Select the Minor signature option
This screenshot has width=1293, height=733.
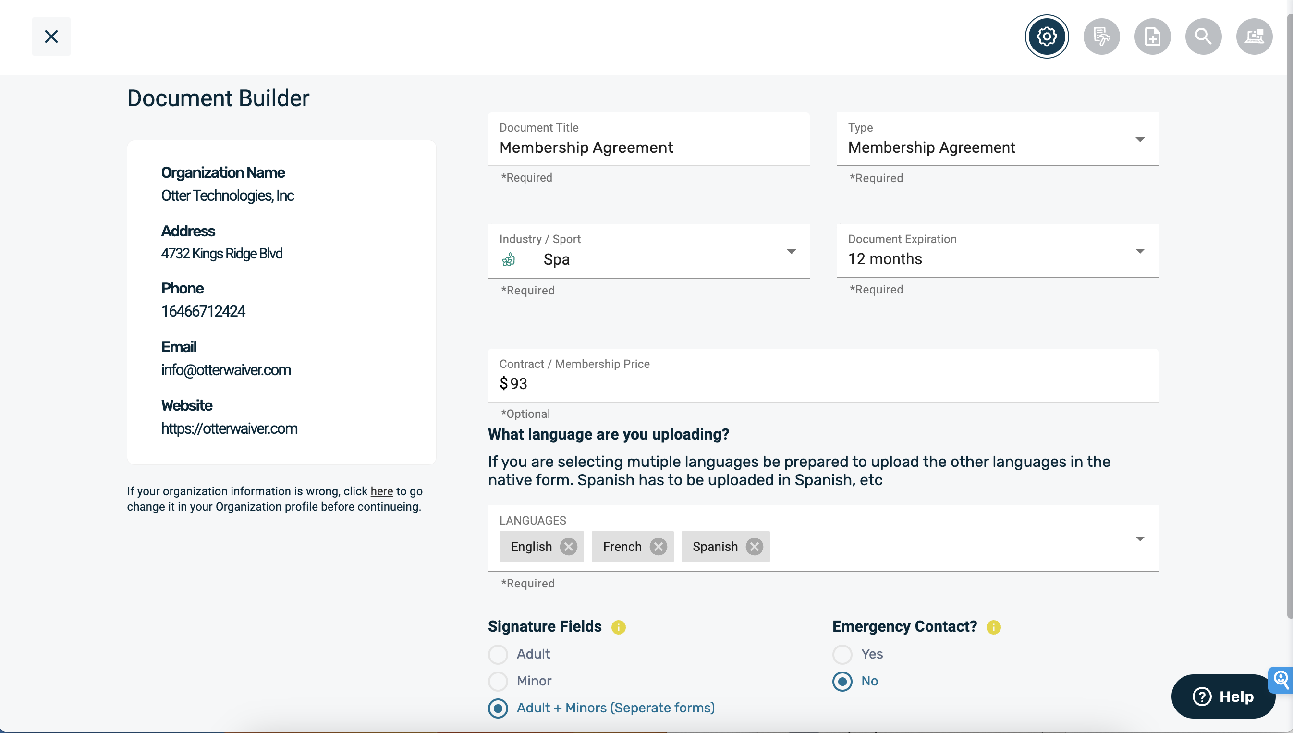coord(498,681)
